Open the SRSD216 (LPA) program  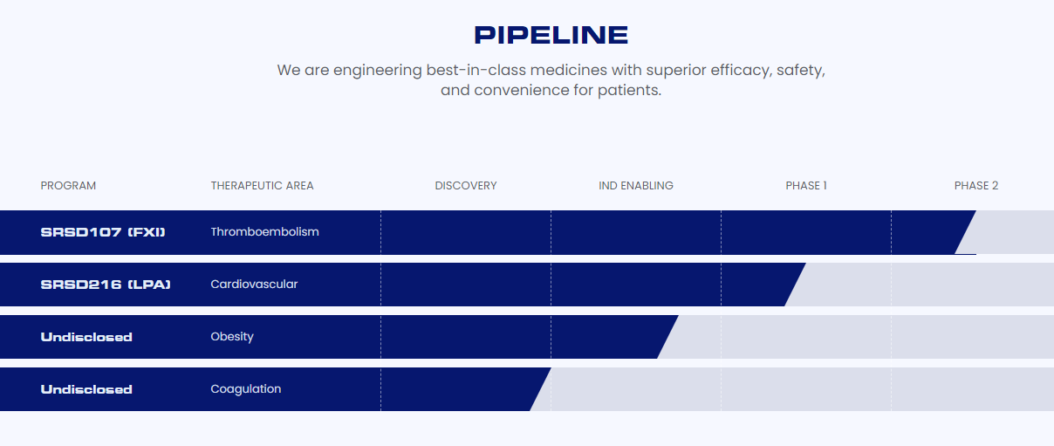click(106, 285)
